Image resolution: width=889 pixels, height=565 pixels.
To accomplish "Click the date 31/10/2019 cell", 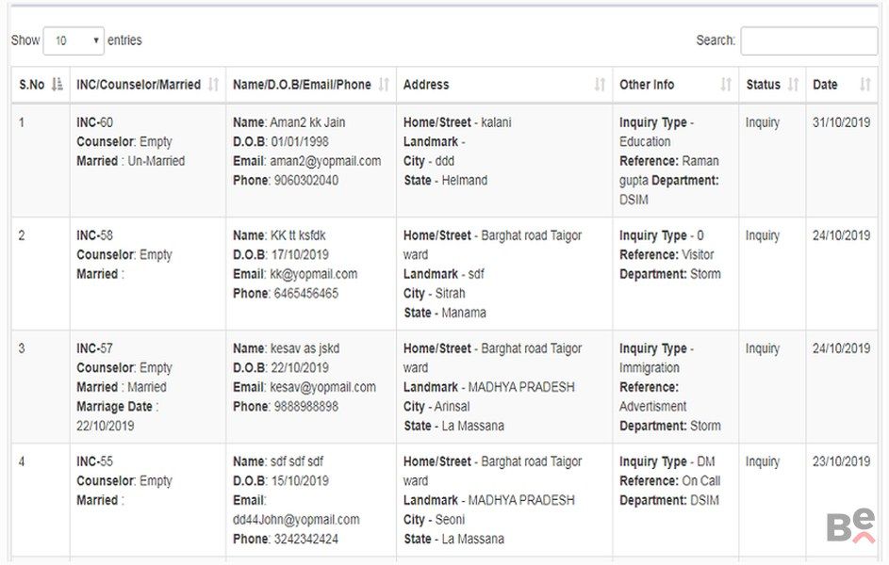I will pos(841,122).
